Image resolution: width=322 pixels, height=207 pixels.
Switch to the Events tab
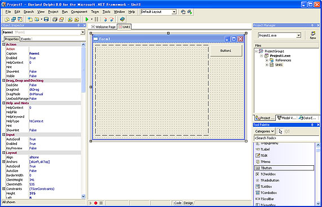click(x=26, y=39)
